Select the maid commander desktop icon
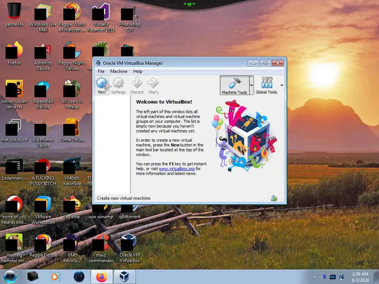 coord(101,248)
